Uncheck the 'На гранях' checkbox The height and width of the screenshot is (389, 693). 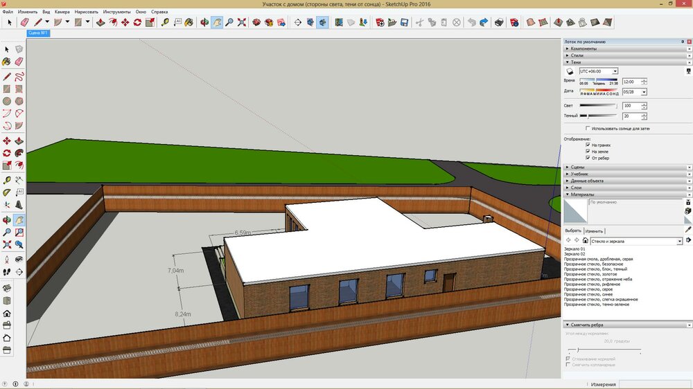(588, 145)
